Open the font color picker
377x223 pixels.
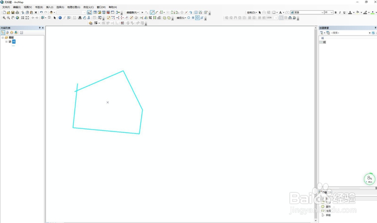(354, 12)
